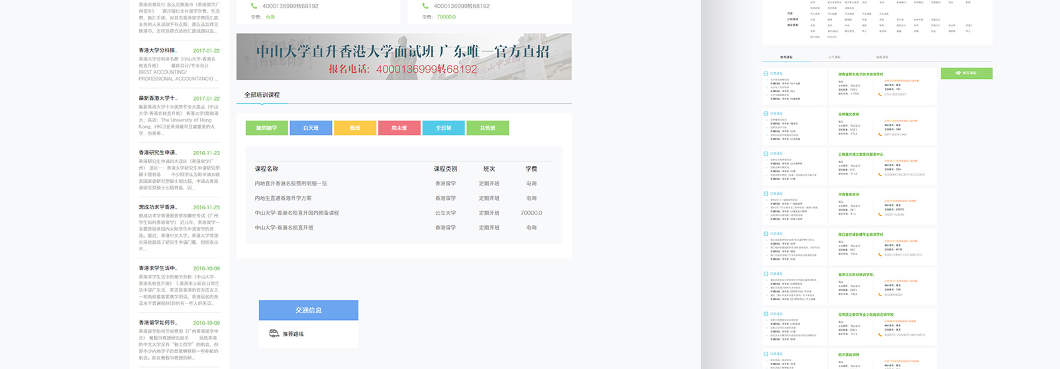This screenshot has height=369, width=1060.
Task: Open course 内地直升香港名校费用明细一览
Action: pos(291,184)
